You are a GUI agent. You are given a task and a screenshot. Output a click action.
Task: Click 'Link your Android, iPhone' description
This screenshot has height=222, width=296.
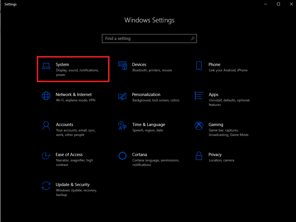click(x=228, y=70)
